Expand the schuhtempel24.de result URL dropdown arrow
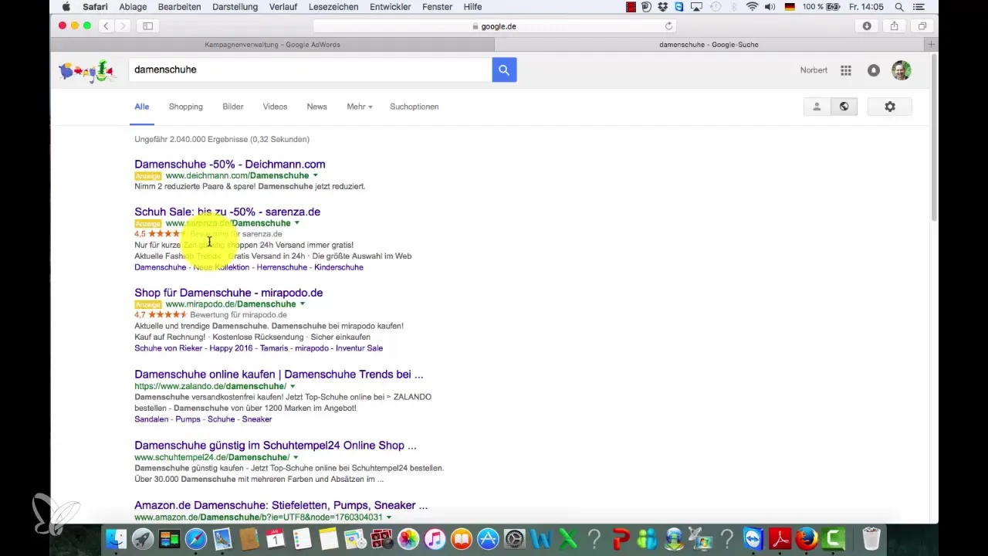988x556 pixels. pyautogui.click(x=296, y=457)
